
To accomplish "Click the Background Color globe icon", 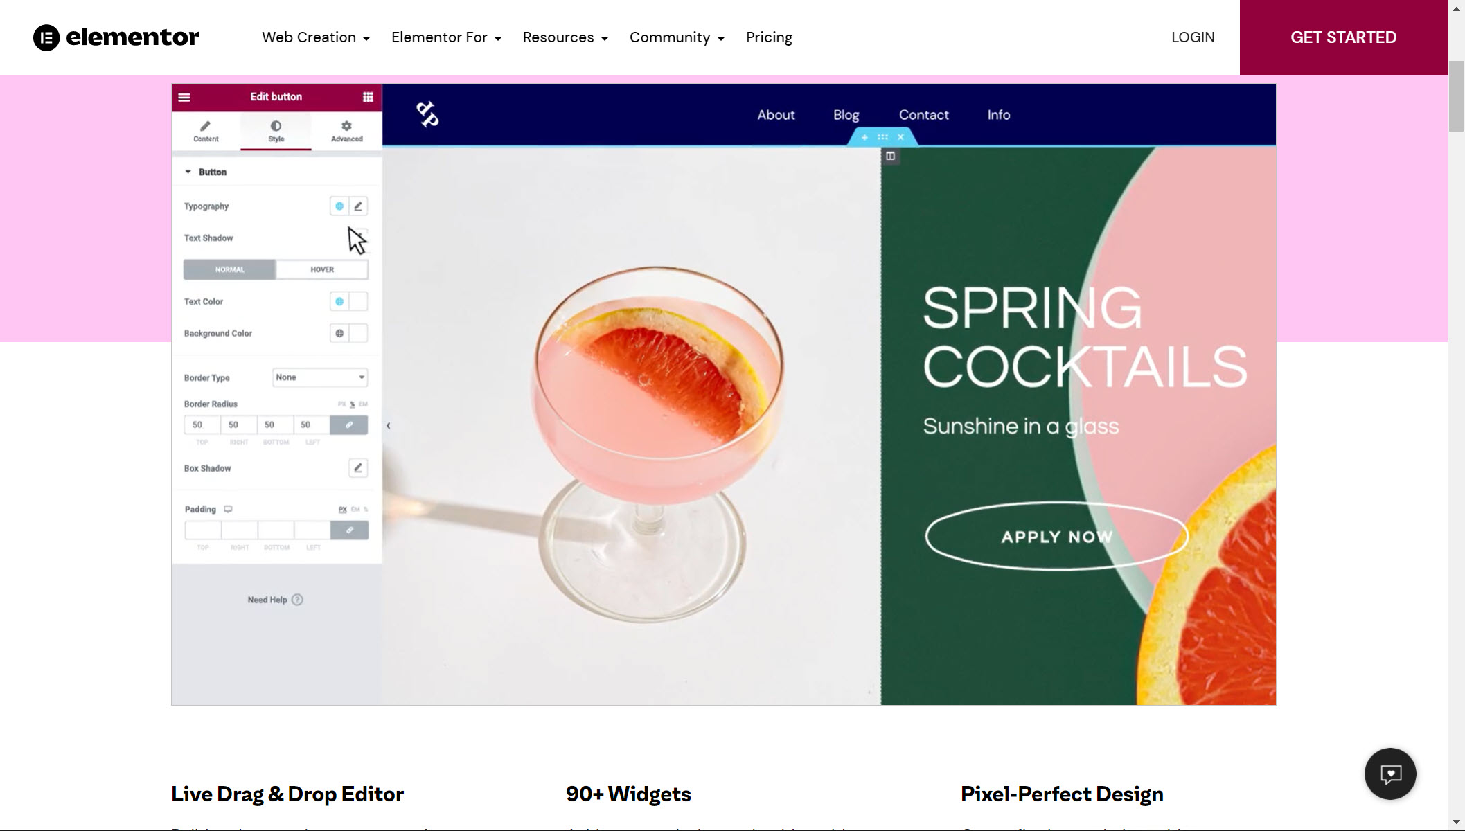I will (x=339, y=334).
